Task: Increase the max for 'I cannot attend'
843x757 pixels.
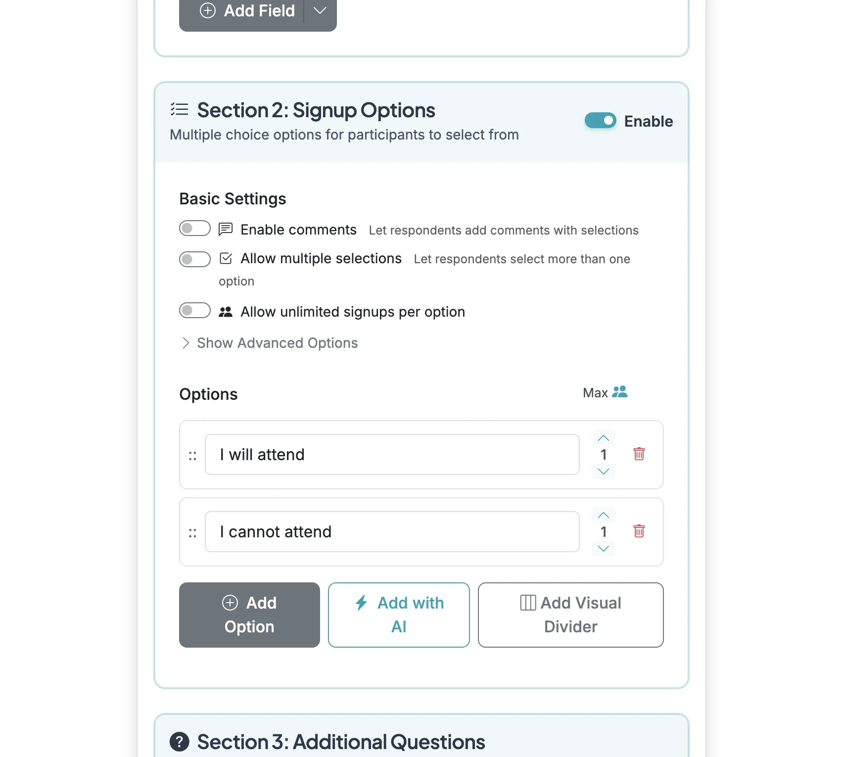Action: [x=603, y=515]
